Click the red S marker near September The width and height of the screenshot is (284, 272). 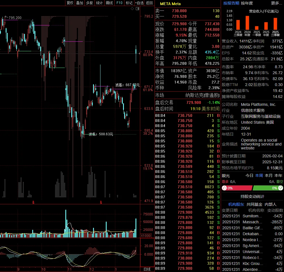tap(33, 202)
